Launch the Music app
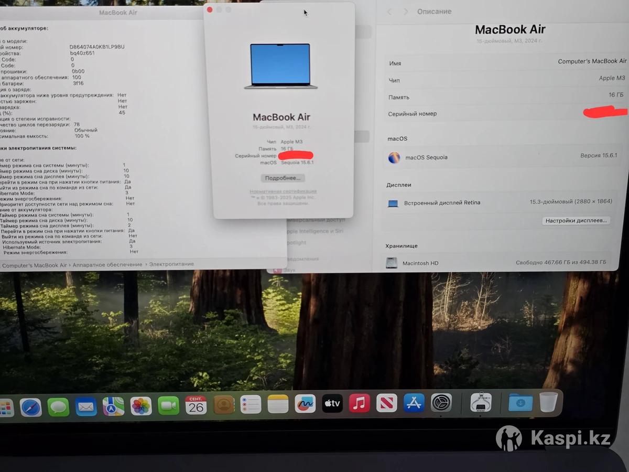The height and width of the screenshot is (472, 629). point(359,403)
